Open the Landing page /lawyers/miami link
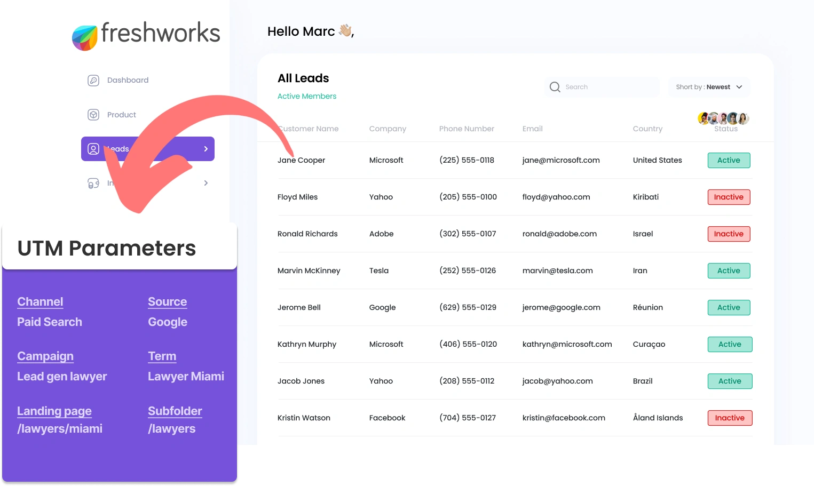Image resolution: width=814 pixels, height=486 pixels. (x=54, y=411)
